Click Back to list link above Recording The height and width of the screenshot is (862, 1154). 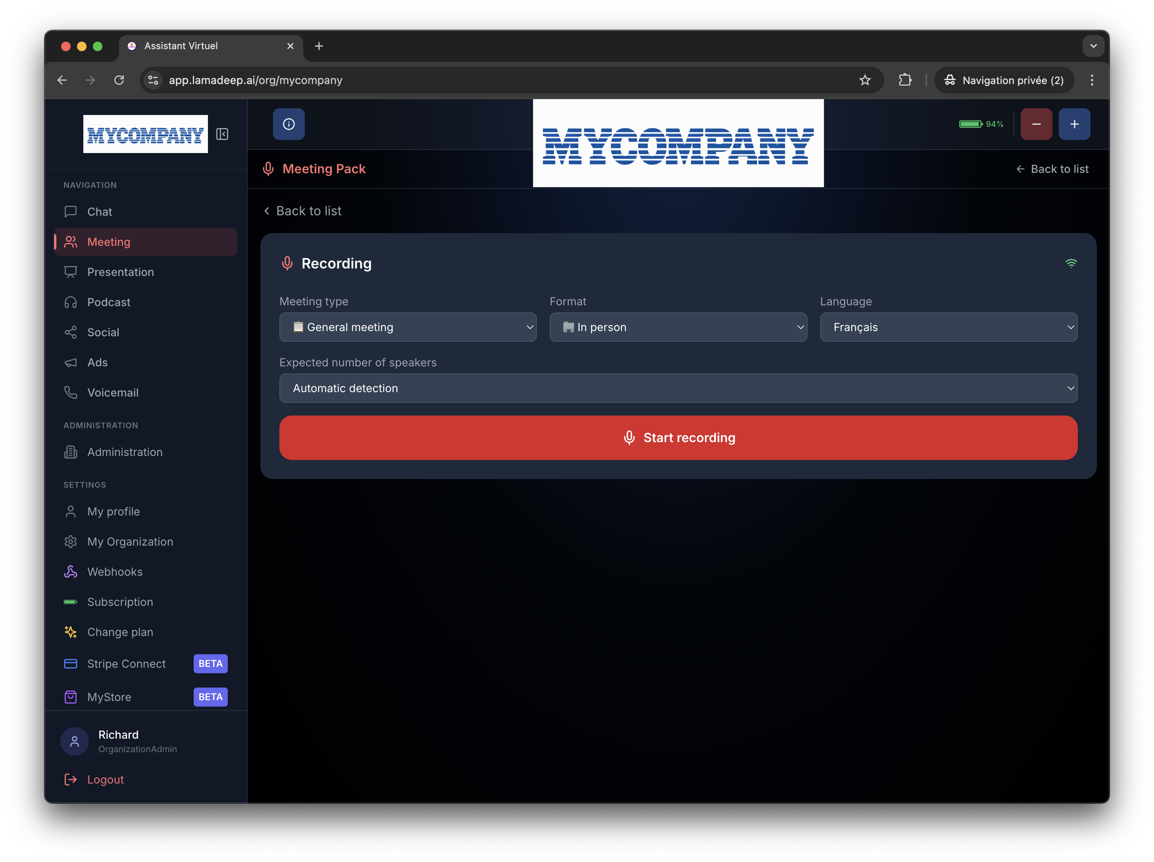click(302, 211)
